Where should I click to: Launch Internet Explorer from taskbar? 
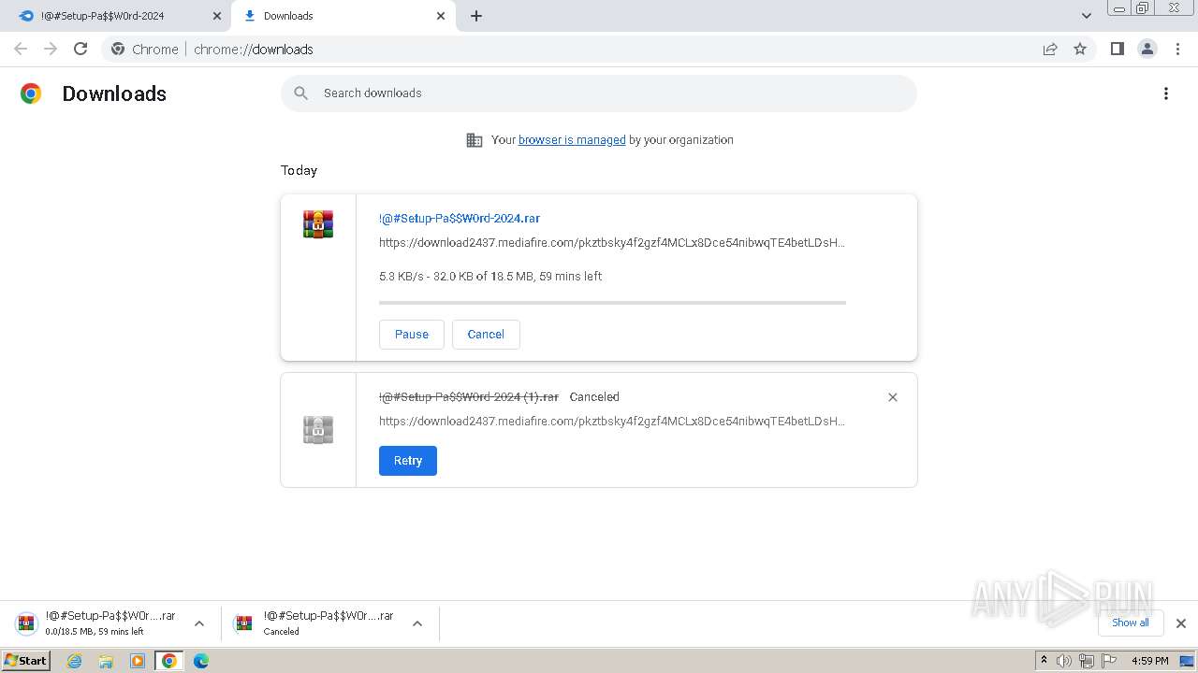(x=75, y=661)
